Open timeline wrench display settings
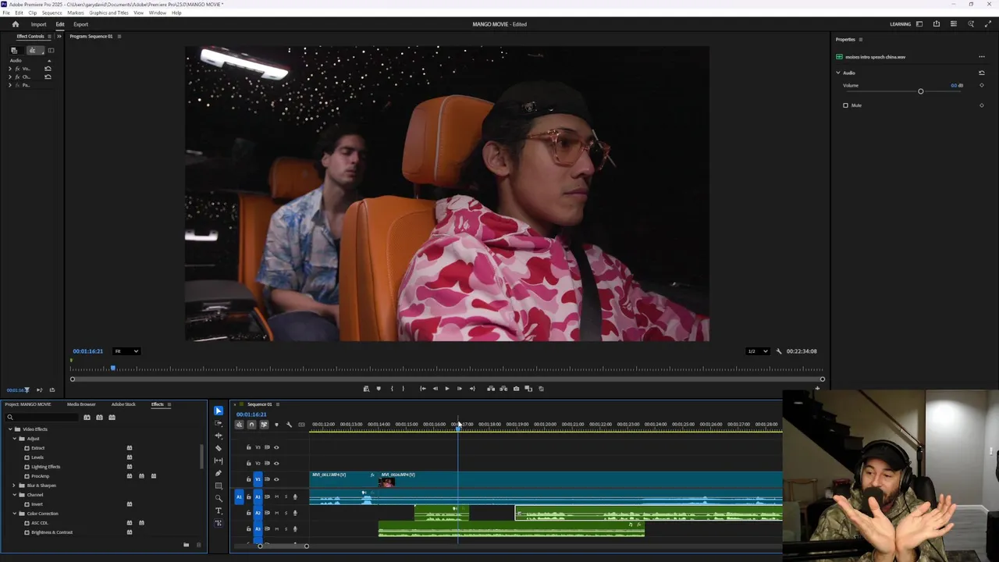 [x=289, y=425]
